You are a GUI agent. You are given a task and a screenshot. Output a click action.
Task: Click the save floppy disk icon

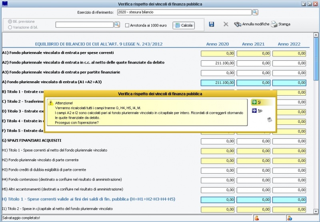click(x=212, y=24)
